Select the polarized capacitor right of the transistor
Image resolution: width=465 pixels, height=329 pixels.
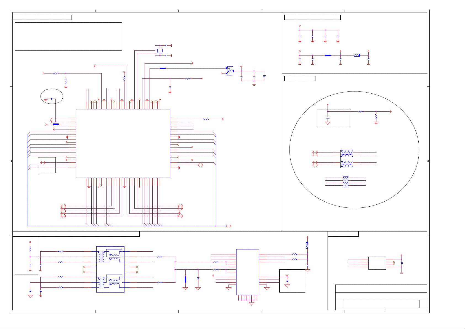(264, 76)
